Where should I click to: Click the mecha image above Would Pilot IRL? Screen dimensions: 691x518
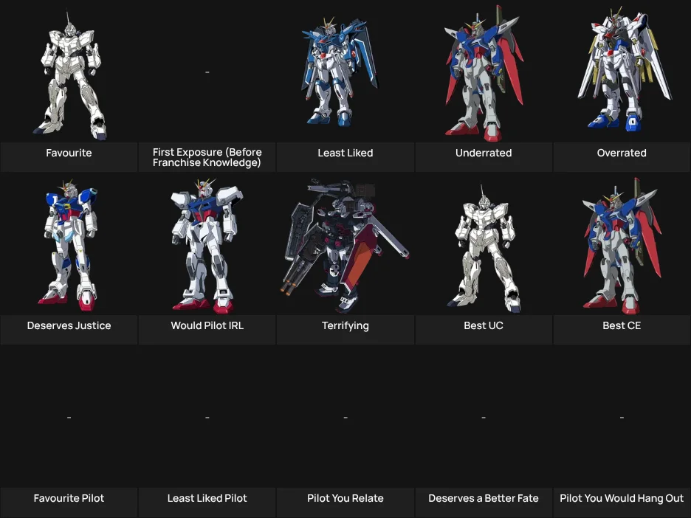coord(207,245)
